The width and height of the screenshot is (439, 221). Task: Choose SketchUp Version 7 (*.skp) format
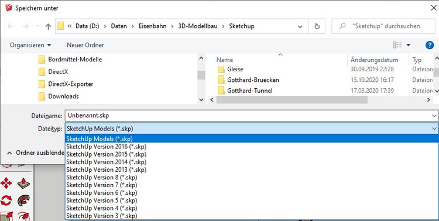coord(252,185)
